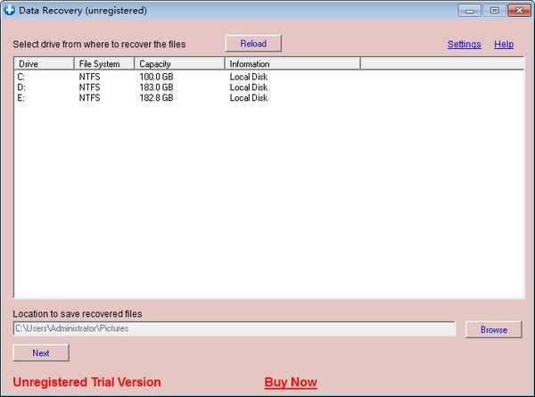The height and width of the screenshot is (397, 535).
Task: Click the Data Recovery app icon in title bar
Action: click(x=10, y=10)
